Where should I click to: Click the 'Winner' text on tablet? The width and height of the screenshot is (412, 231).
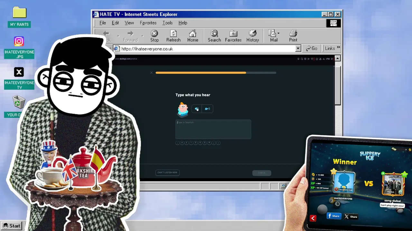point(345,162)
